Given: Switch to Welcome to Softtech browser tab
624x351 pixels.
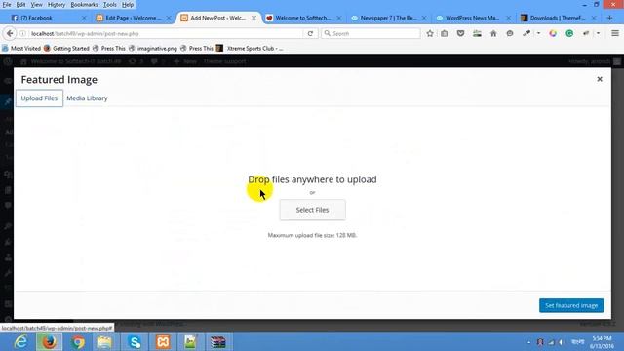Looking at the screenshot, I should pos(303,18).
